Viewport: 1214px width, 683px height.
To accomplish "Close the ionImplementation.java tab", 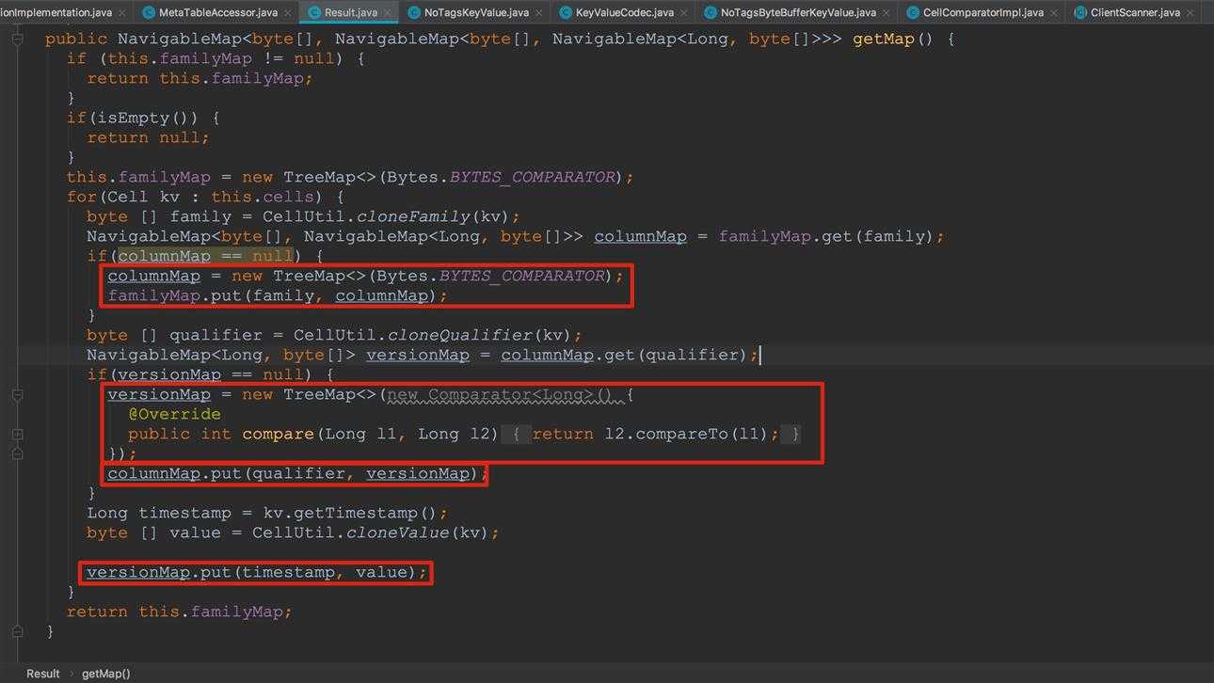I will point(123,12).
